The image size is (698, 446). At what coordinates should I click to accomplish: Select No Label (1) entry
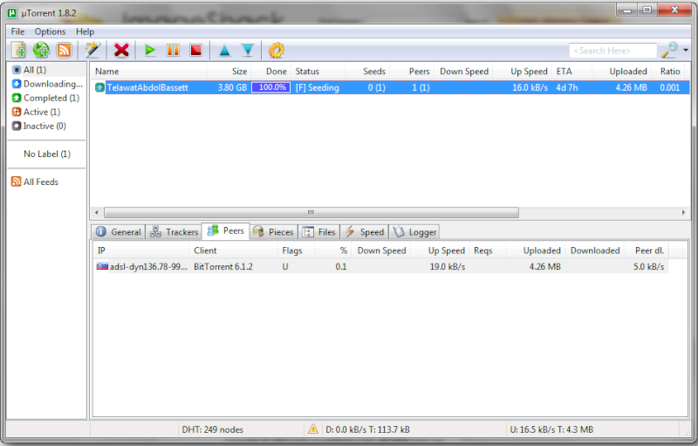click(47, 154)
